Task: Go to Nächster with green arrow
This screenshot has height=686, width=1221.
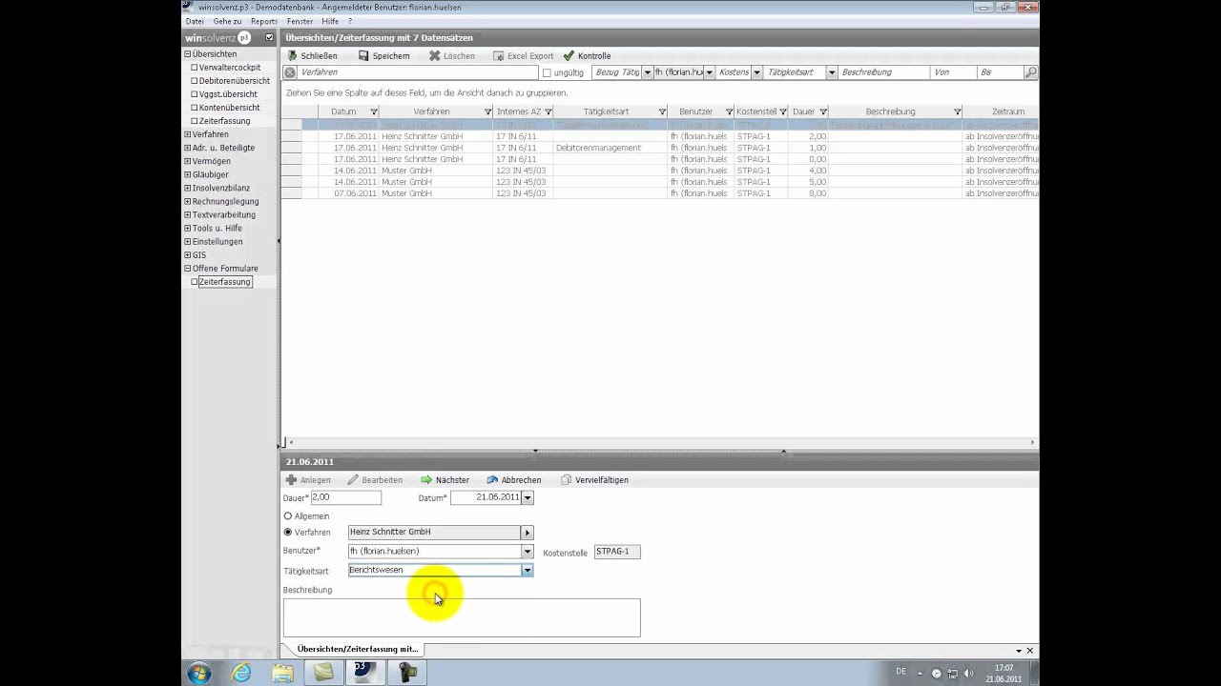Action: [x=426, y=480]
